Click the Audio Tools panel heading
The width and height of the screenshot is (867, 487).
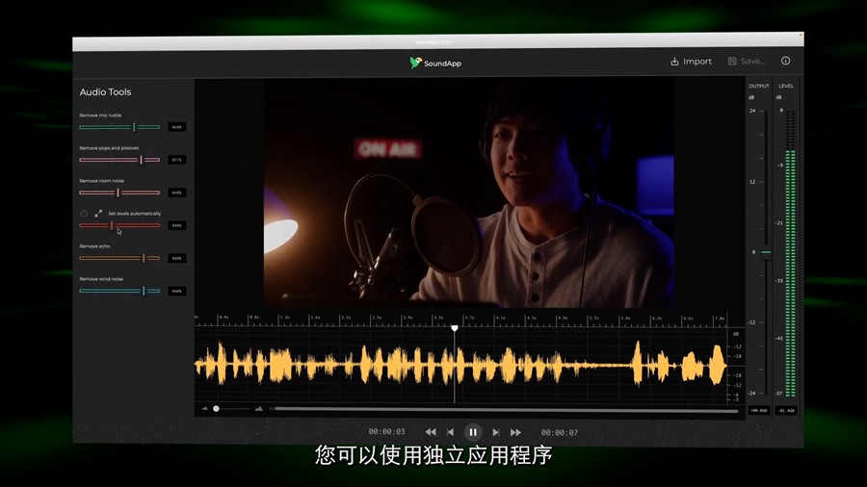tap(105, 92)
